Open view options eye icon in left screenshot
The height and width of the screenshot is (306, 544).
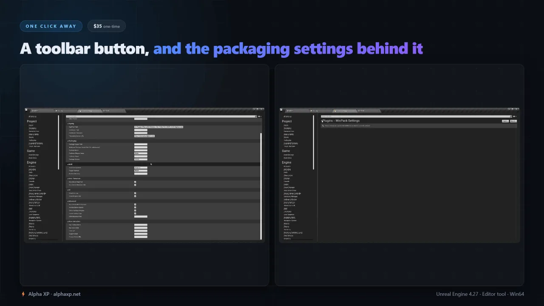point(259,116)
